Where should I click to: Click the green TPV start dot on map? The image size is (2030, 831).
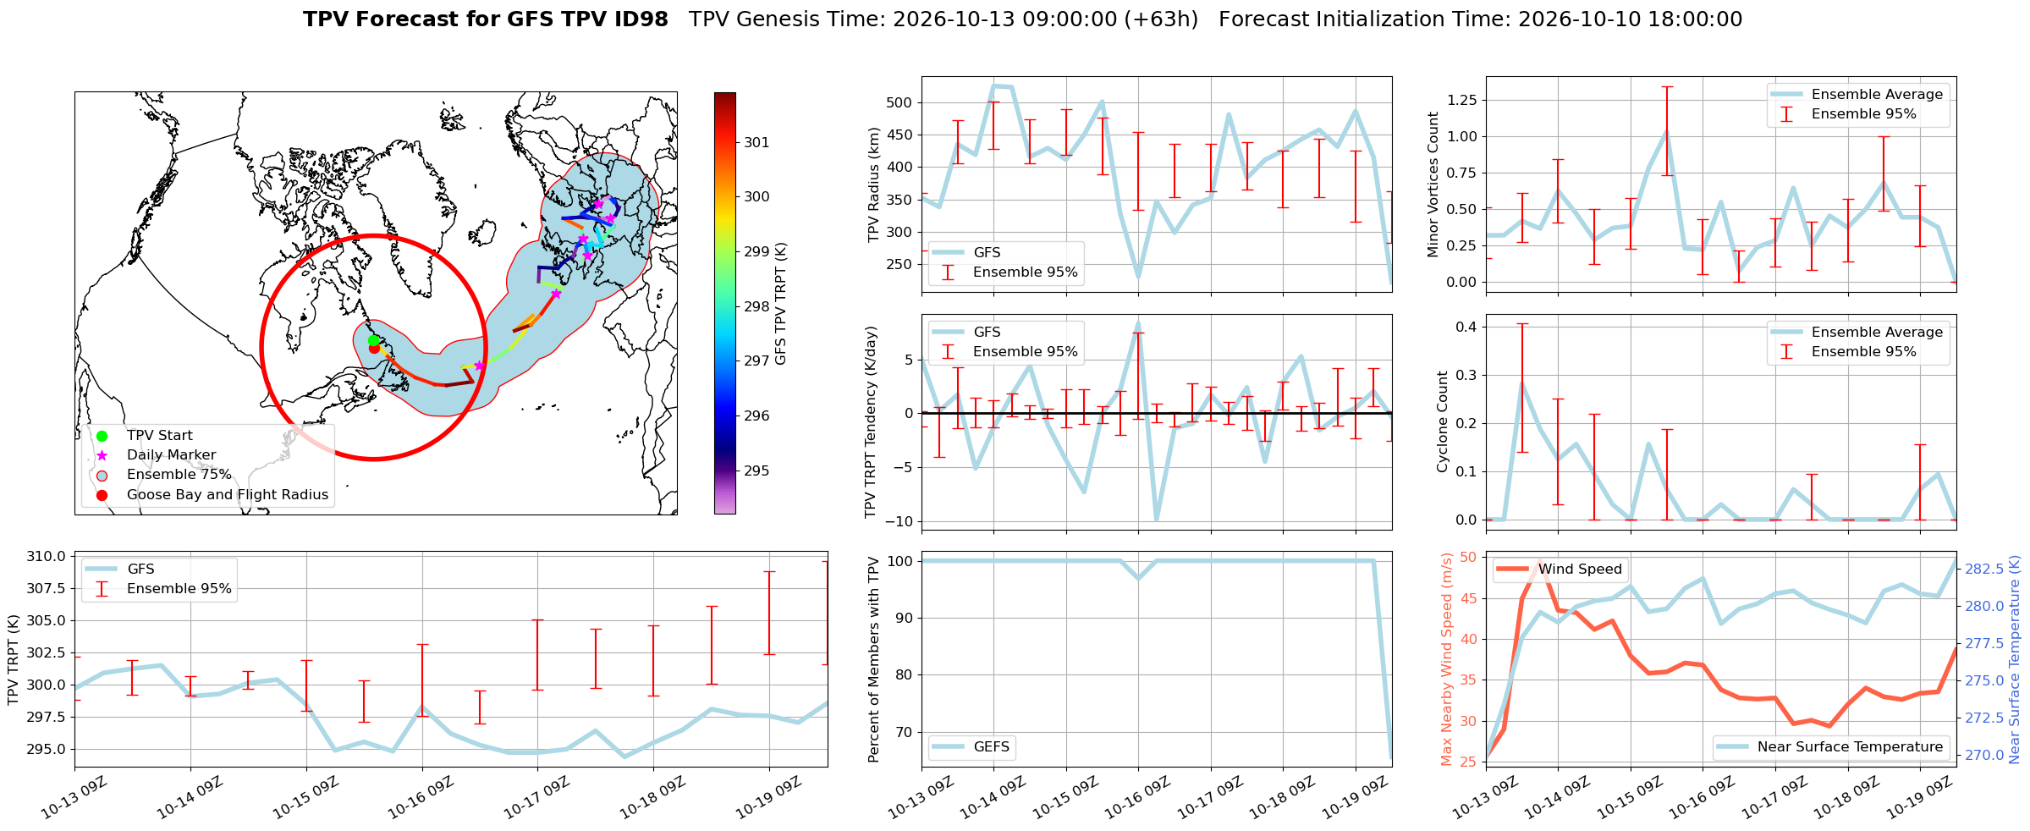[x=373, y=340]
